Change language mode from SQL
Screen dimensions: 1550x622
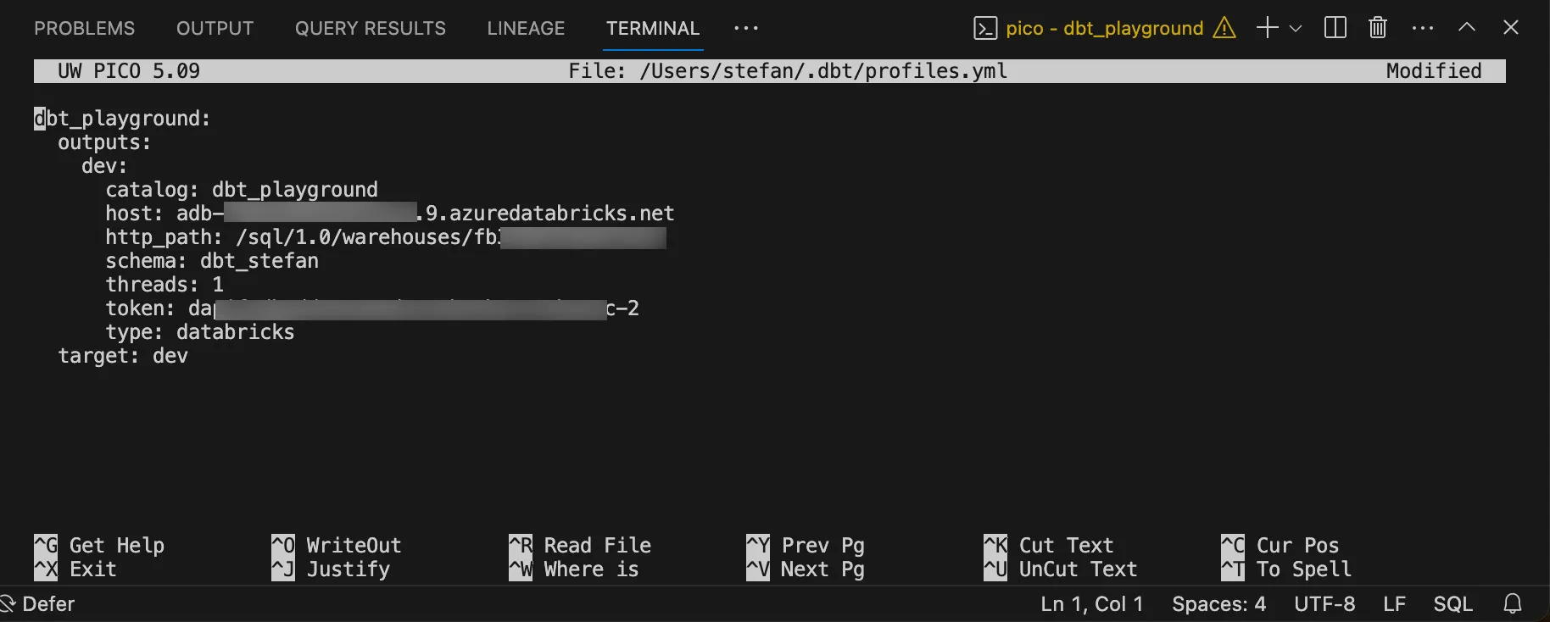pos(1452,604)
